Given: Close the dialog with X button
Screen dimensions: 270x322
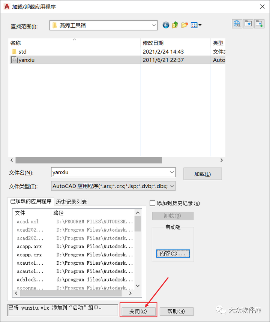Looking at the screenshot, I should [262, 7].
